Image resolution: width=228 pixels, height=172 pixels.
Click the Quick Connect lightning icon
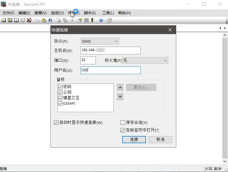pos(10,20)
